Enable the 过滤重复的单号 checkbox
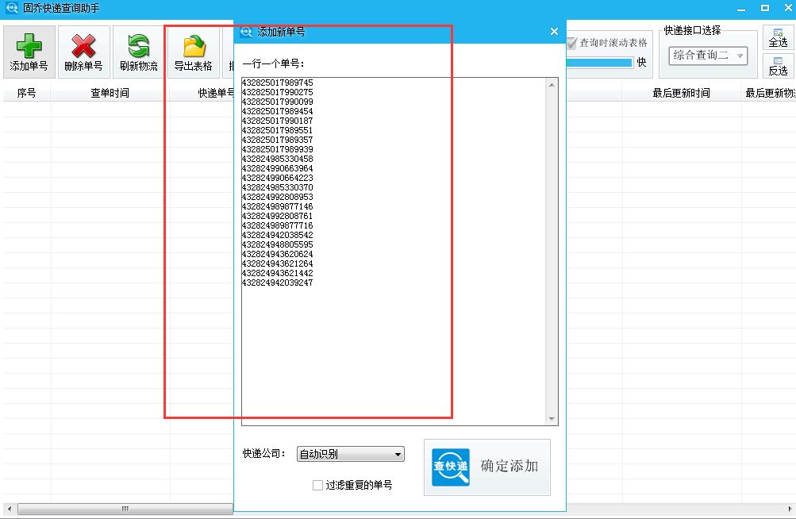The image size is (796, 519). (317, 485)
